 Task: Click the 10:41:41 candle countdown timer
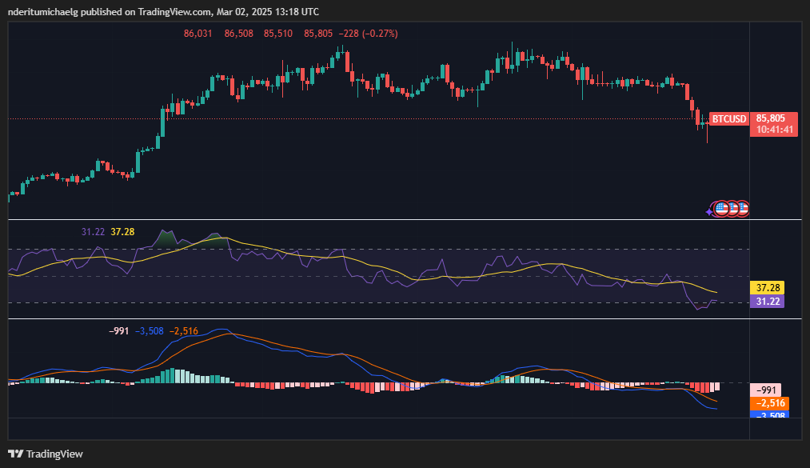(772, 129)
